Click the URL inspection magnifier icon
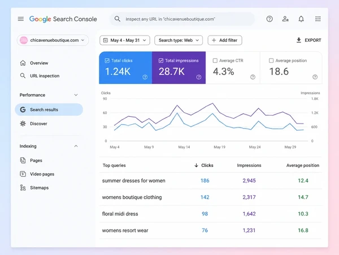Screen dimensions: 339x255 pos(23,76)
